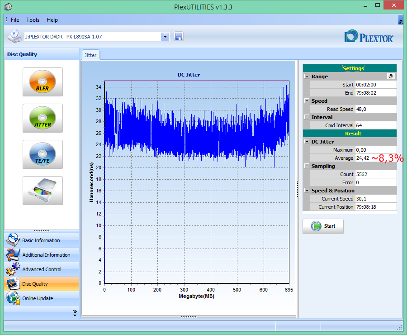This screenshot has width=407, height=335.
Task: Open the Help menu
Action: pyautogui.click(x=52, y=20)
